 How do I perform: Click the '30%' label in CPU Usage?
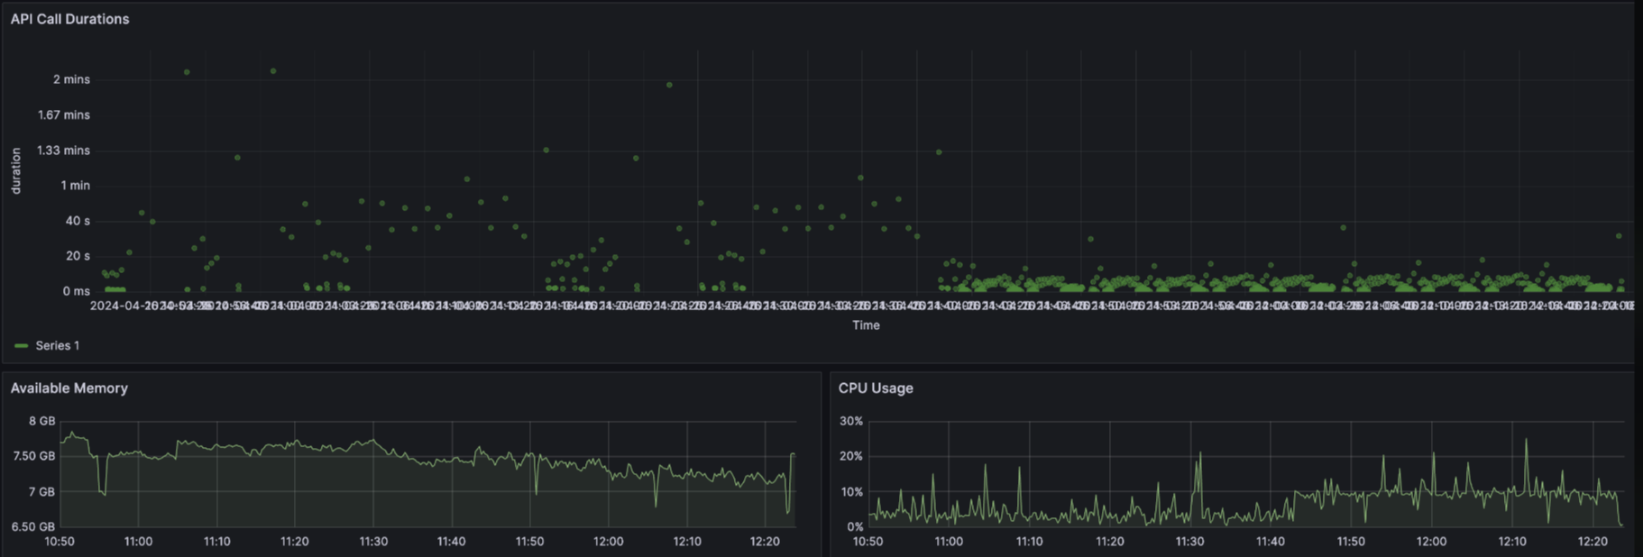[851, 421]
